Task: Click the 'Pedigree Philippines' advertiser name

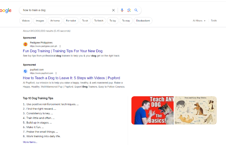Action: [x=41, y=43]
